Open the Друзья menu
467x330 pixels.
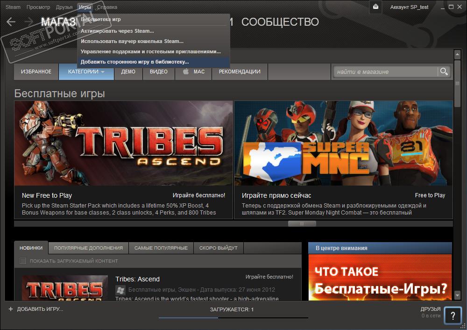tap(64, 7)
